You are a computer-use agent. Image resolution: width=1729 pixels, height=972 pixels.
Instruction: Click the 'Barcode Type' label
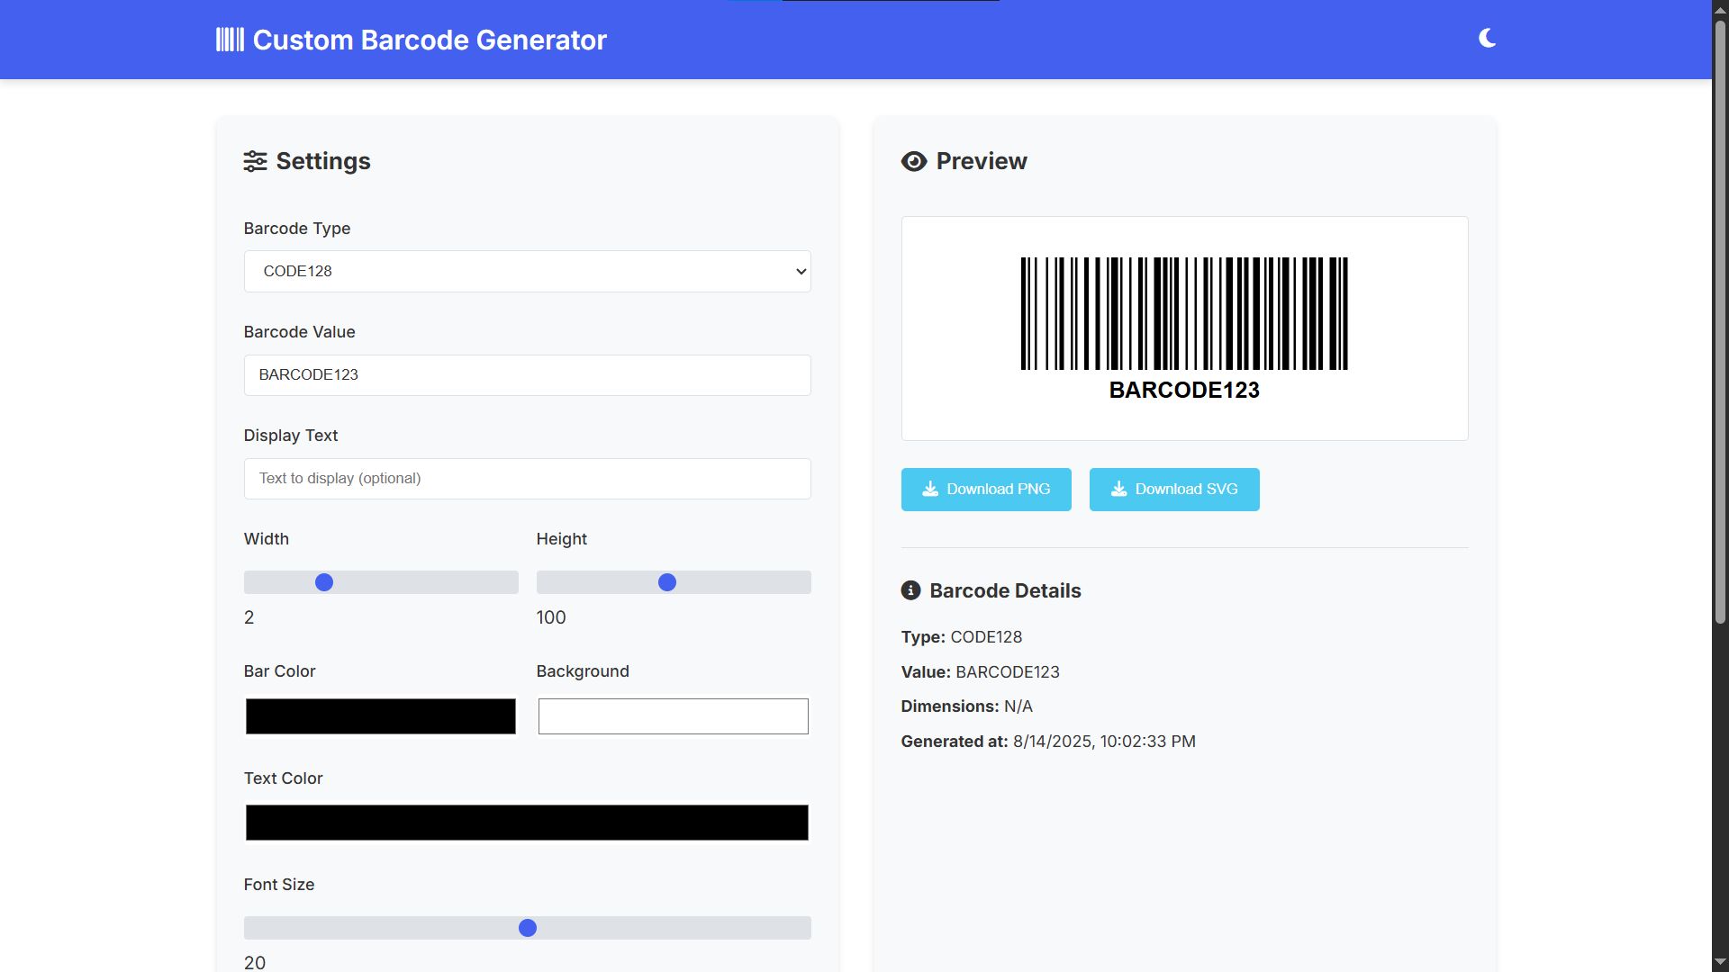[x=297, y=229]
